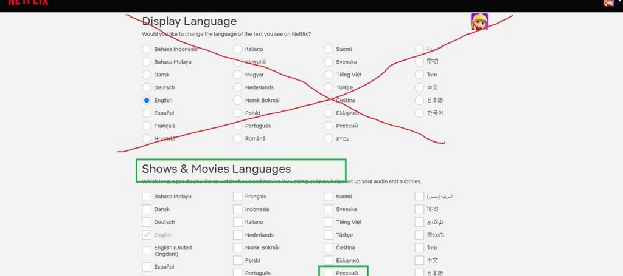Select Čeština display language radio
Viewport: 623px width, 276px height.
coord(328,100)
